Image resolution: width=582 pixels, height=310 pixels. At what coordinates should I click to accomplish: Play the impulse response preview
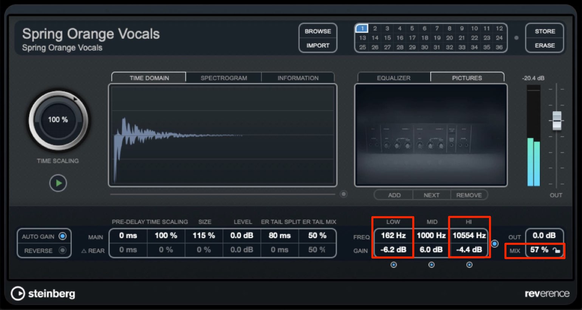point(58,183)
